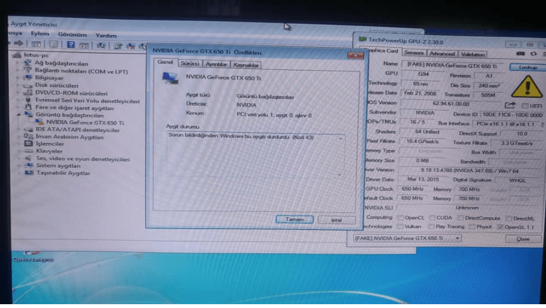546x308 pixels.
Task: Click the GPU-Z screenshot camera icon
Action: [x=520, y=53]
